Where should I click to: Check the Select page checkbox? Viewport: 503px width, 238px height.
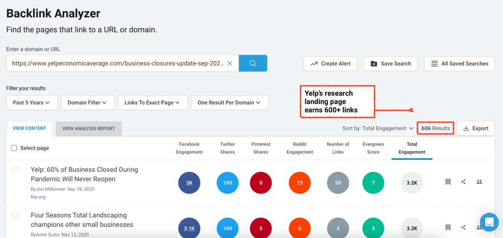[14, 148]
